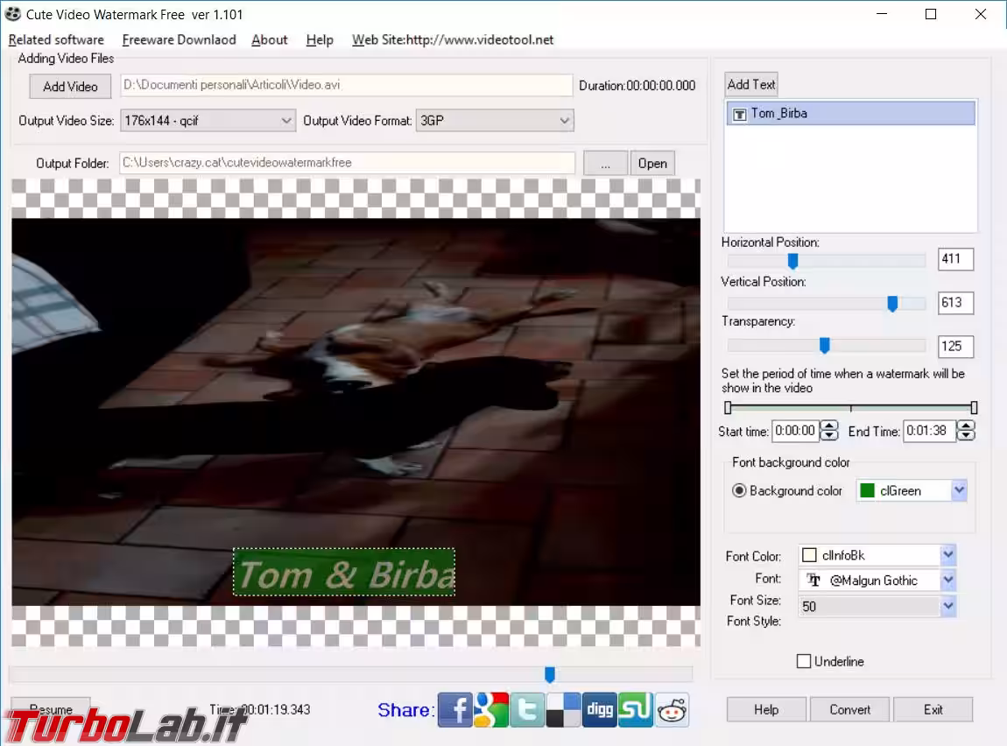The image size is (1007, 746).
Task: Click the Transparency slider handle
Action: pyautogui.click(x=824, y=345)
